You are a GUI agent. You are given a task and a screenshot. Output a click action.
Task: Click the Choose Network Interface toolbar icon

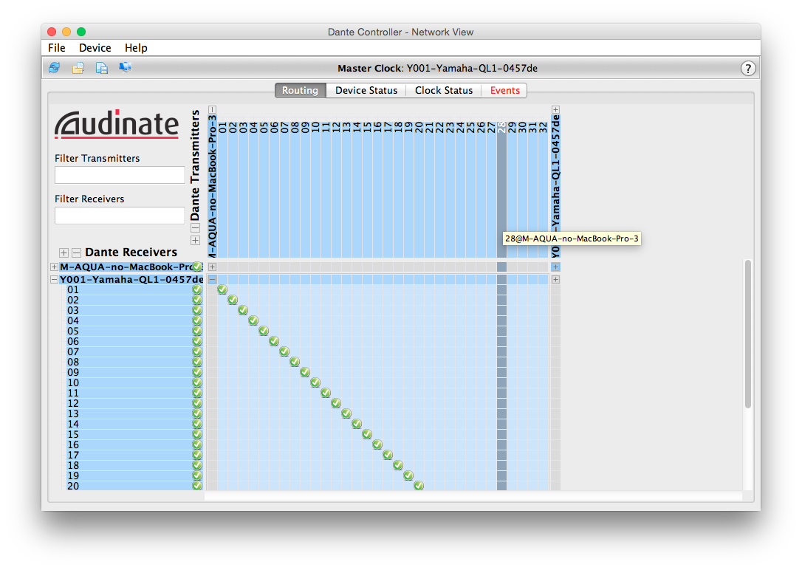pos(126,67)
